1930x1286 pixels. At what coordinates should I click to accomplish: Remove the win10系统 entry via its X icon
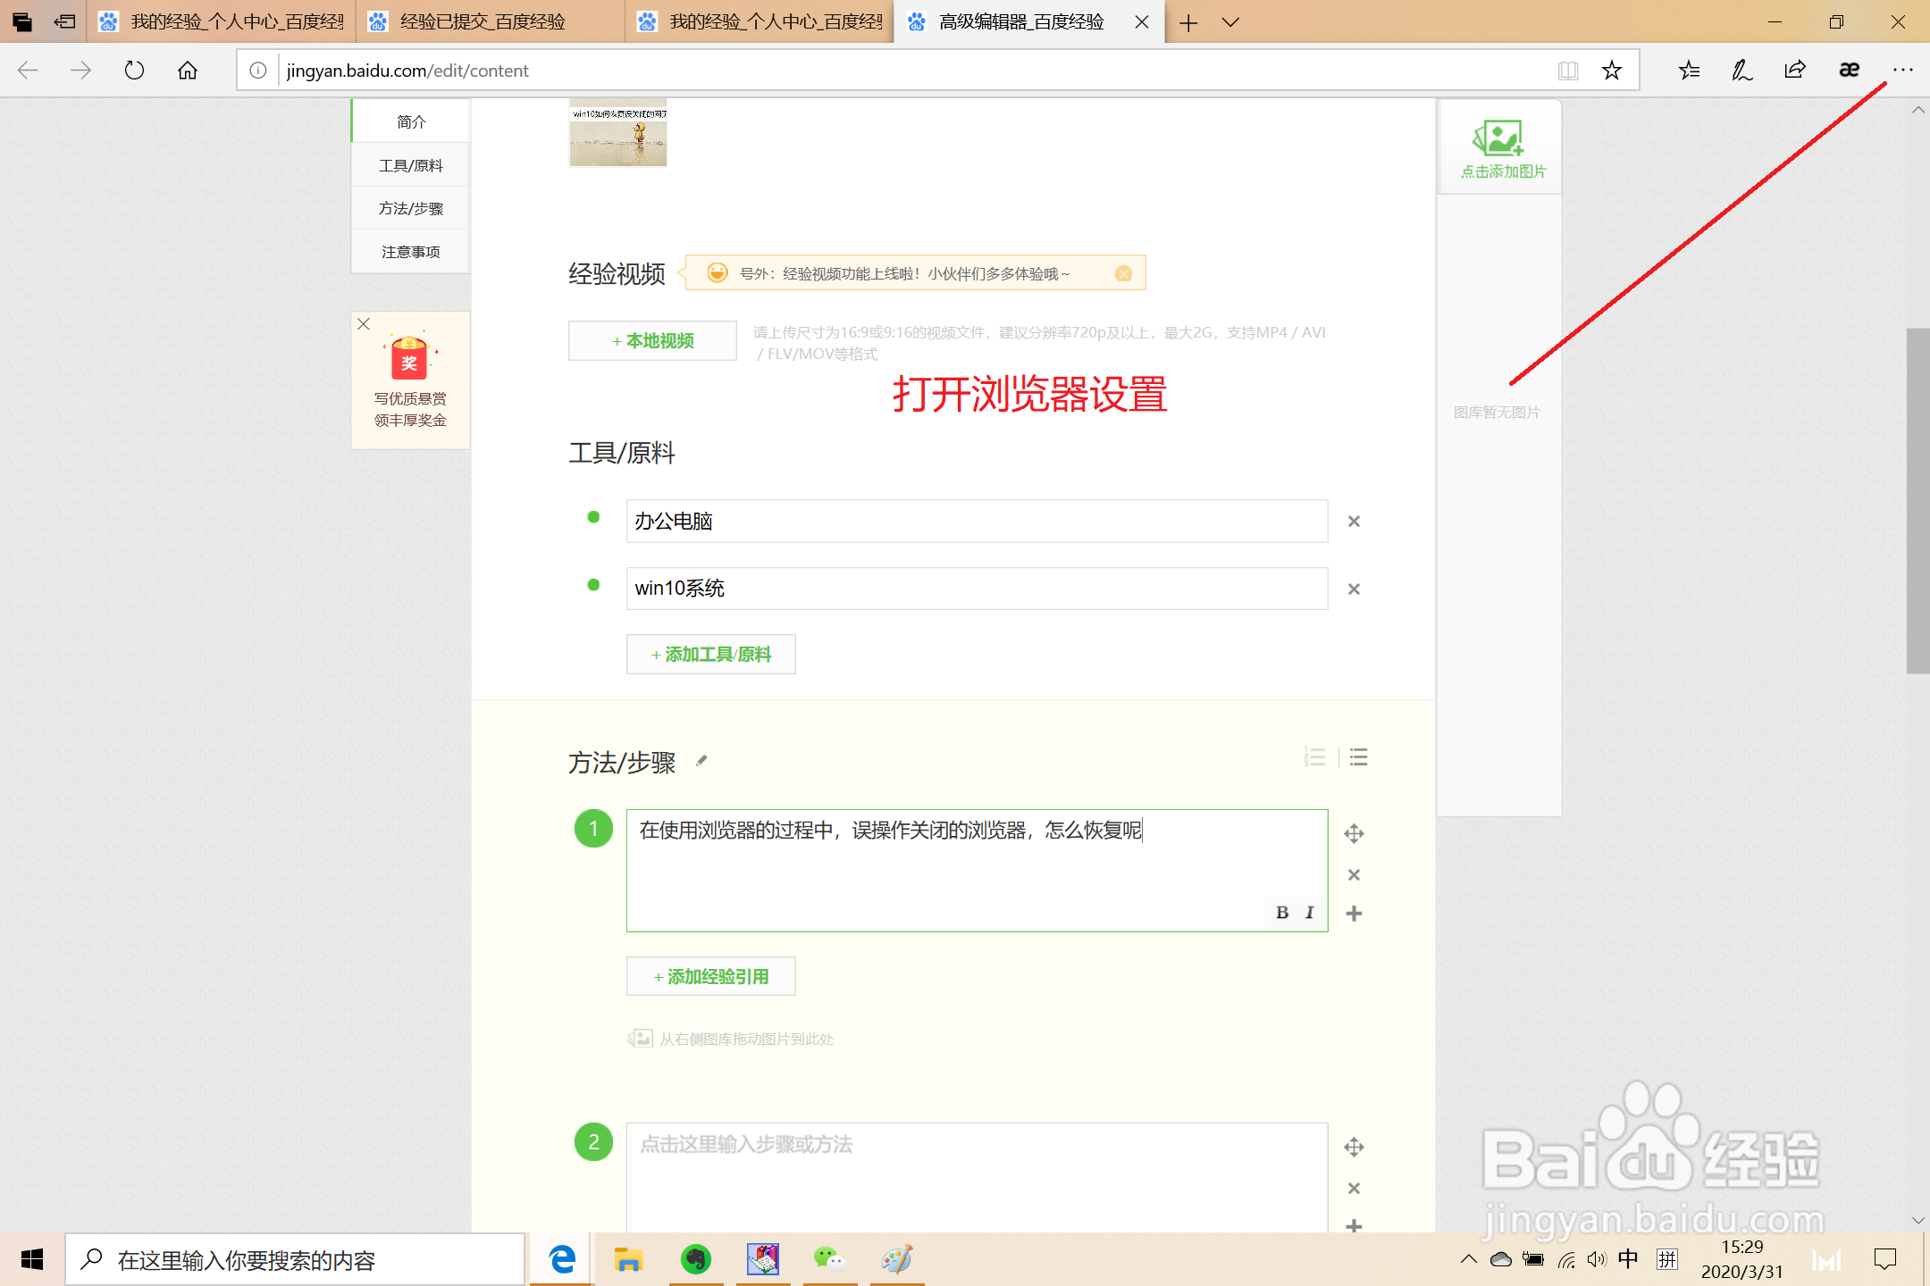1354,589
